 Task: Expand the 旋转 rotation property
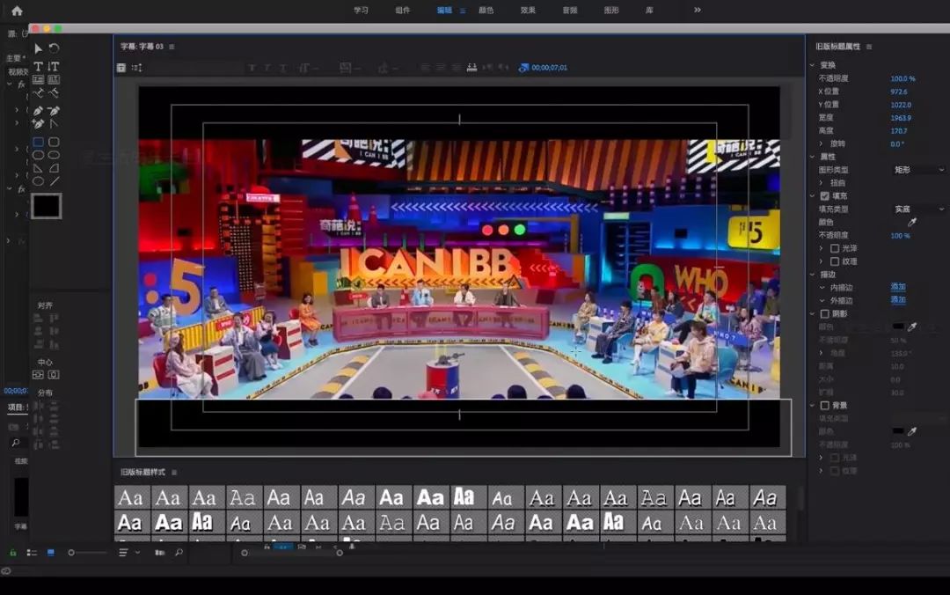(x=822, y=143)
